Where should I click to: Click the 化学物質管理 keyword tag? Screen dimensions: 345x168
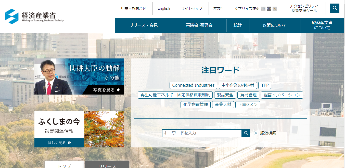[196, 105]
